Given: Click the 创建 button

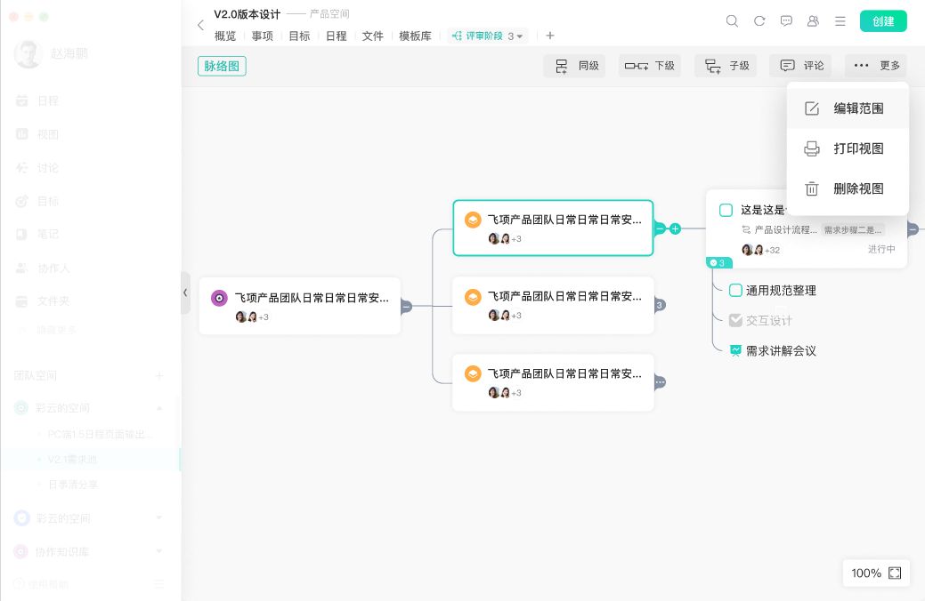Looking at the screenshot, I should (883, 20).
